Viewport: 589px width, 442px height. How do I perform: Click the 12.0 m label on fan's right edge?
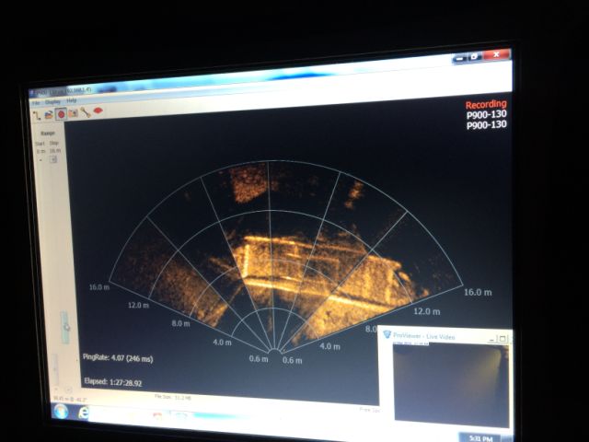(427, 311)
